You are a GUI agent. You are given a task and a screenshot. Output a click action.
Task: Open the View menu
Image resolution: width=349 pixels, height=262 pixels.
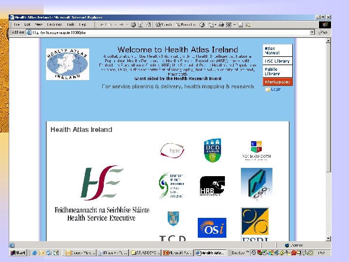(x=38, y=25)
